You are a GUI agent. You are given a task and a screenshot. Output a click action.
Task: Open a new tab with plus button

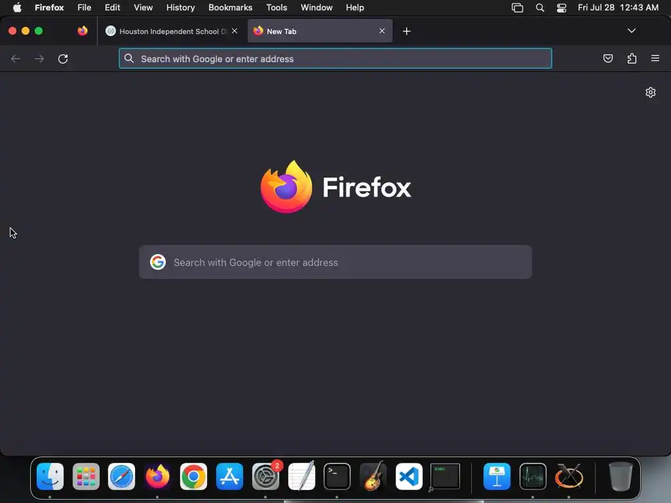(406, 31)
